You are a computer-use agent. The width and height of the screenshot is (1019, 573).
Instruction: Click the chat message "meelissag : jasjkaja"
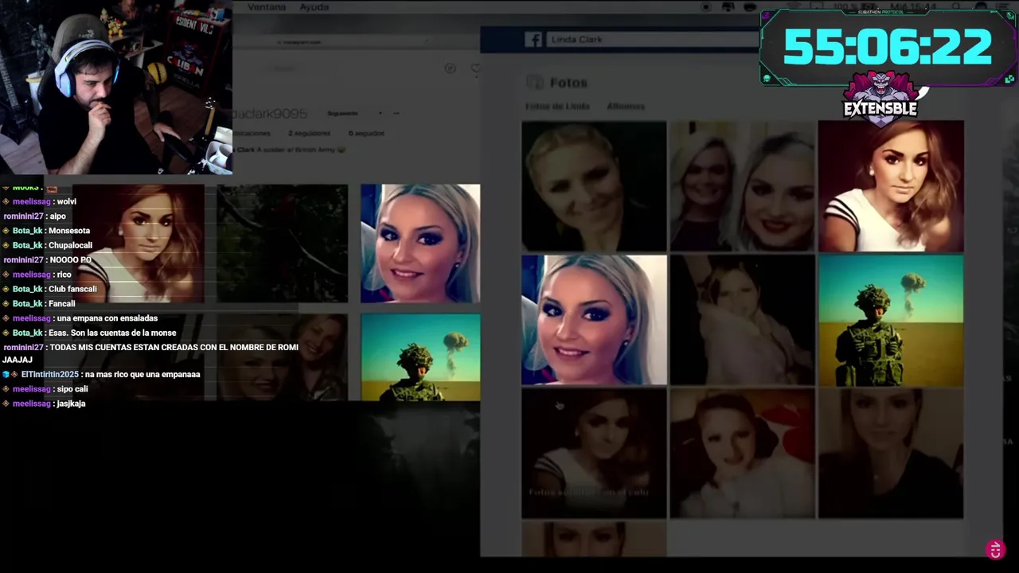(44, 403)
